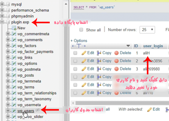This screenshot has height=121, width=169.
Task: Click the wp_postmeta table icon
Action: (x=14, y=69)
